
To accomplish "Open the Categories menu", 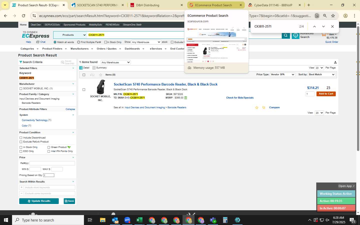I will point(29,49).
